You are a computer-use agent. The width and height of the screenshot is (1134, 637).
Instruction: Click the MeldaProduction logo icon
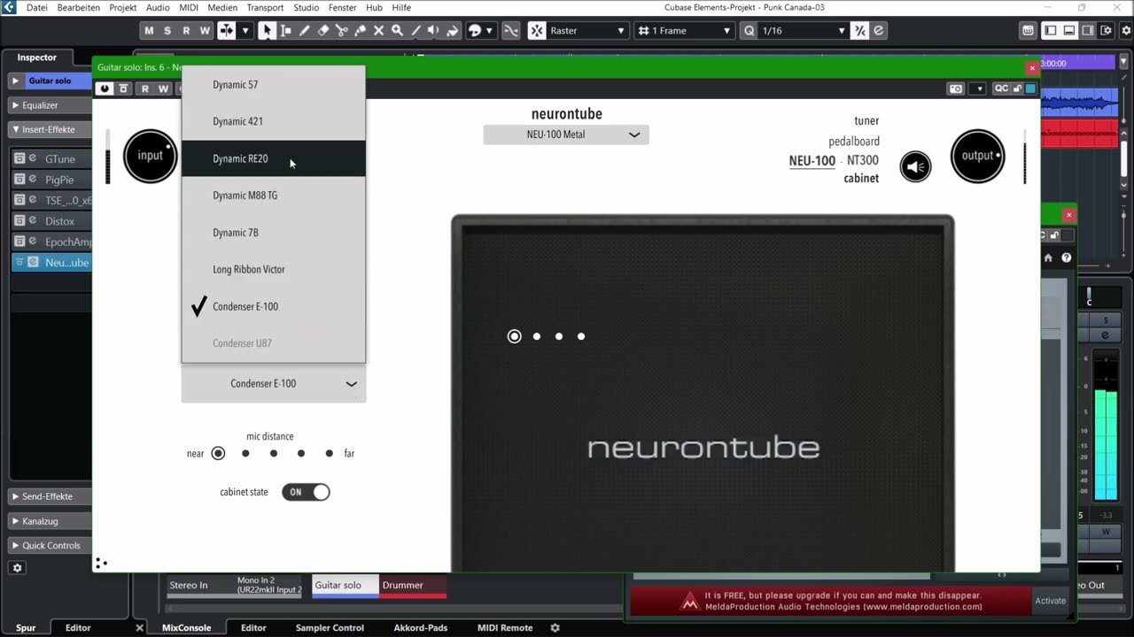(x=689, y=602)
